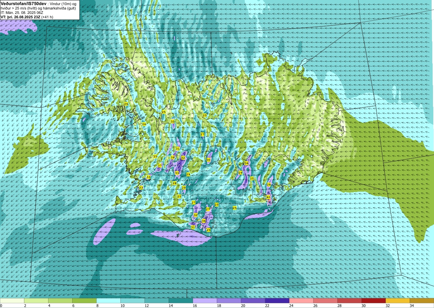Screen dimensions: 434x308
Task: Click the 6–8 m/s olive green legend segment
Action: 84,301
